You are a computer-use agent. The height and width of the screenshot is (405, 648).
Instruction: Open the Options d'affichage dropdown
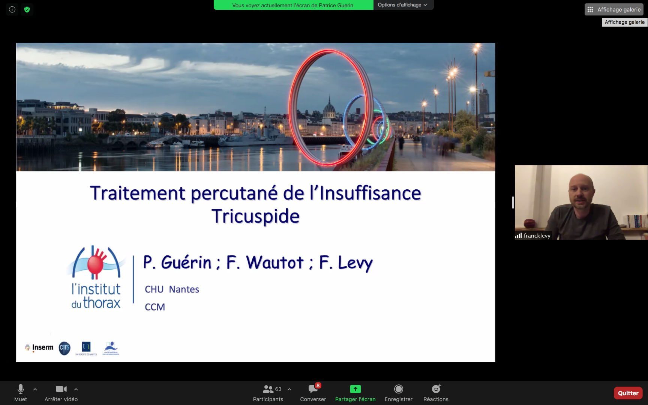coord(403,5)
